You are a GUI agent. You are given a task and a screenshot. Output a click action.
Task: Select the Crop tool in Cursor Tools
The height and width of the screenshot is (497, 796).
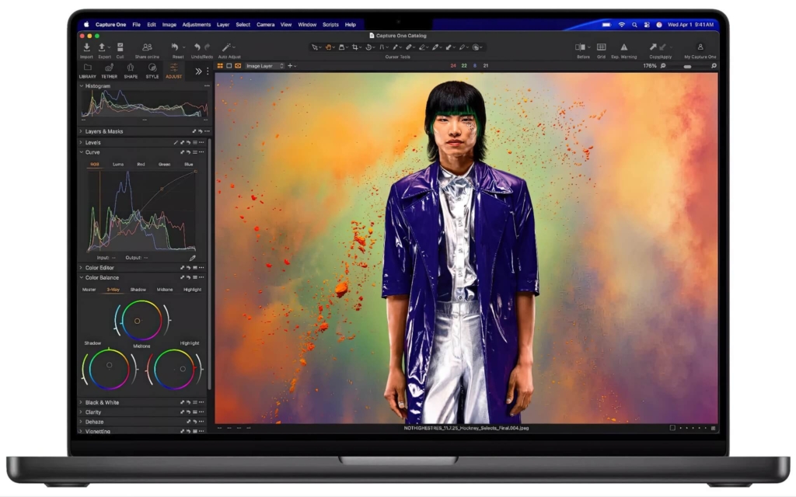355,47
